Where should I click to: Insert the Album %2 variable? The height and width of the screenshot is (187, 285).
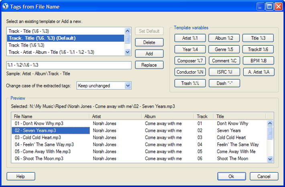pyautogui.click(x=224, y=38)
